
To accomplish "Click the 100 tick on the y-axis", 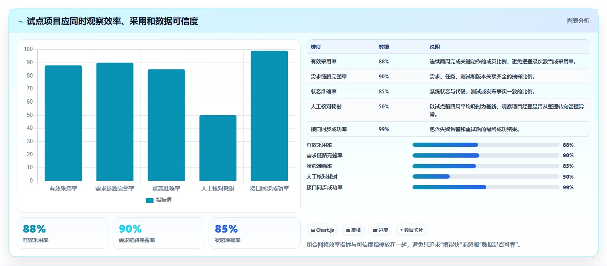I will pyautogui.click(x=28, y=49).
